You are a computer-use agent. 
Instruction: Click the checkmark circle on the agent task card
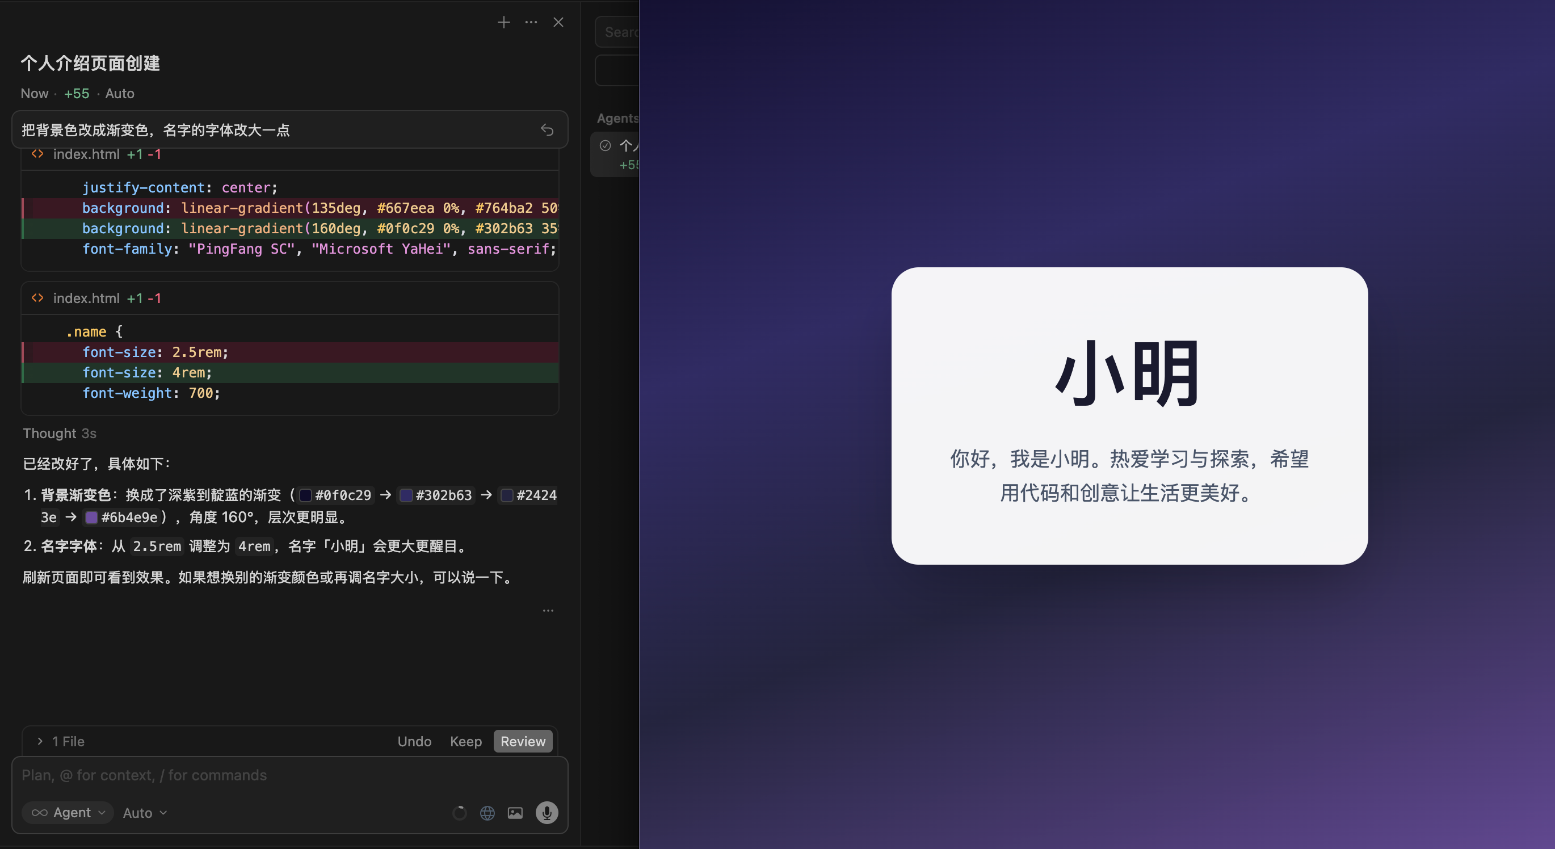pos(606,145)
